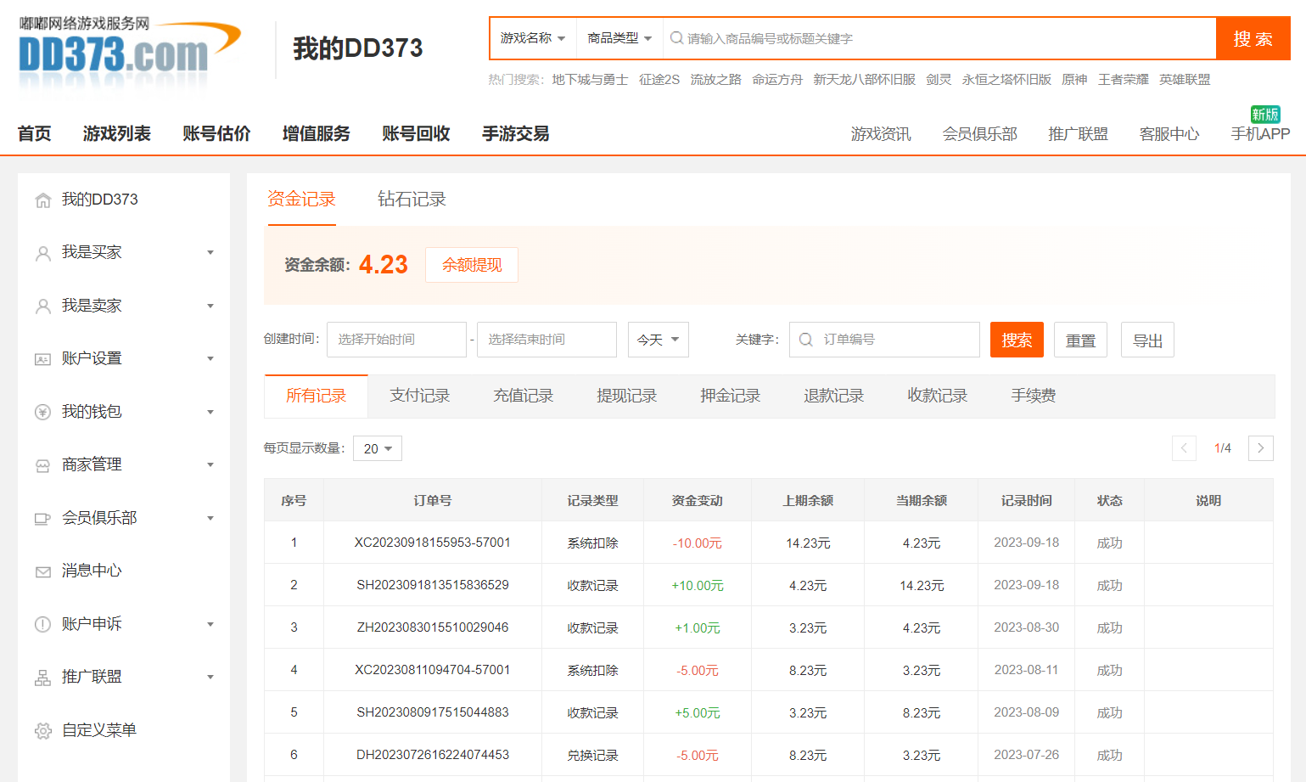Viewport: 1306px width, 782px height.
Task: Click the 导出 export button
Action: click(x=1147, y=340)
